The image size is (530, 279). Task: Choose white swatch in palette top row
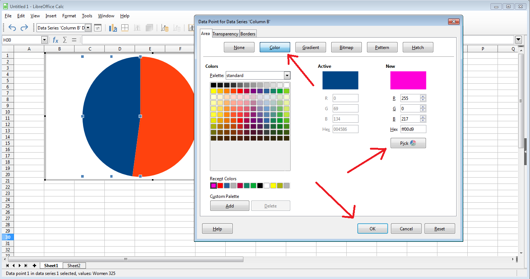287,85
